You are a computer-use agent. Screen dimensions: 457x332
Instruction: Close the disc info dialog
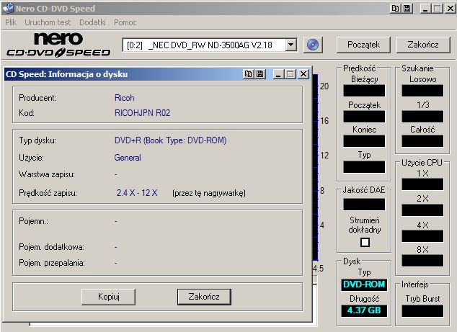(x=303, y=74)
